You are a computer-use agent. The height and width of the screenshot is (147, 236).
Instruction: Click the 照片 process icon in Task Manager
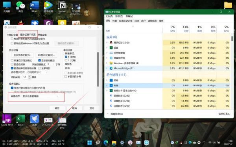[x=111, y=80]
